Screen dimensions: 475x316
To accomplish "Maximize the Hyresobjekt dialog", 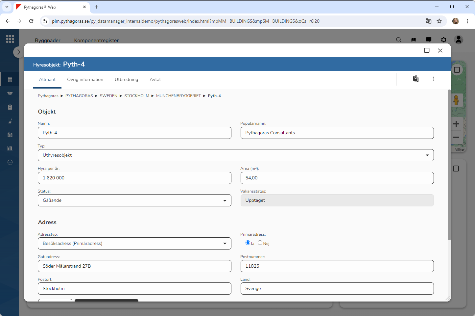I will tap(427, 50).
